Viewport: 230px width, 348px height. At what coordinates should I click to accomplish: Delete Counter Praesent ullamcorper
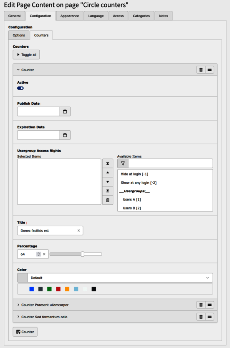[x=201, y=305]
